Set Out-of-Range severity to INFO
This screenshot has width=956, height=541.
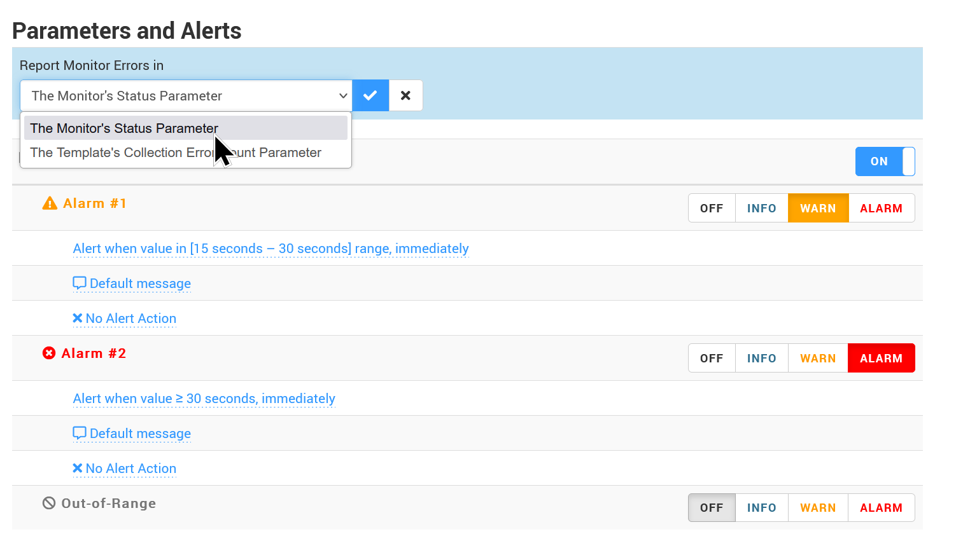(x=761, y=508)
